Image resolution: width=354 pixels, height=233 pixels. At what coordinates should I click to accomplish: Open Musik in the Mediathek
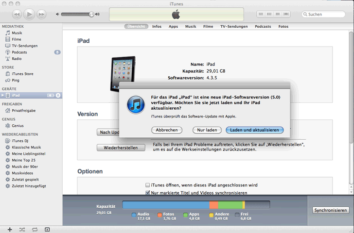click(x=17, y=33)
